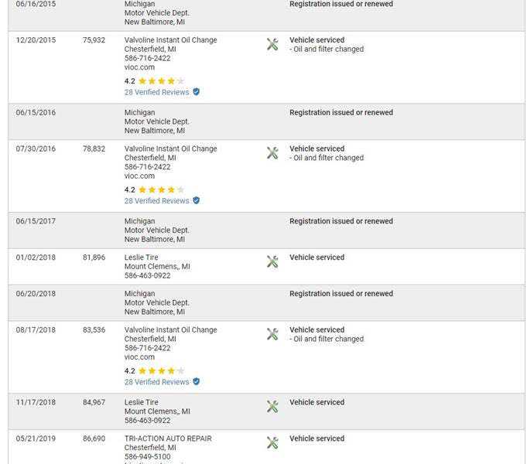Screen dimensions: 527x464
Task: Open 28 Verified Reviews for 12/20/2015 service
Action: [156, 92]
